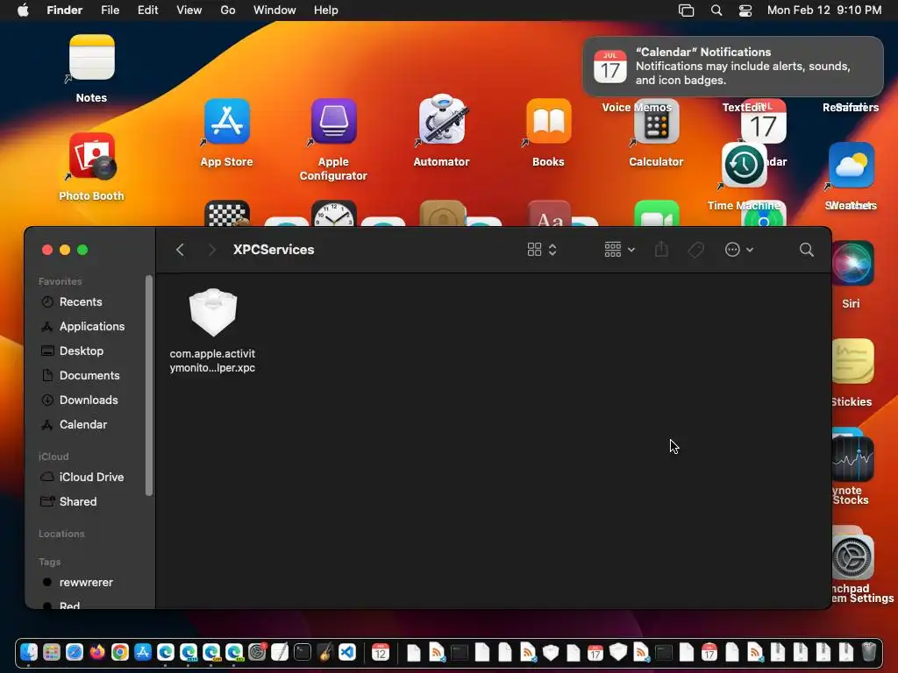898x673 pixels.
Task: Open the View menu
Action: tap(189, 11)
